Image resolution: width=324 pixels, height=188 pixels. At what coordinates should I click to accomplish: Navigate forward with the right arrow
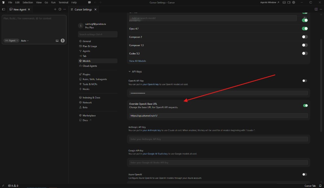coord(100,3)
